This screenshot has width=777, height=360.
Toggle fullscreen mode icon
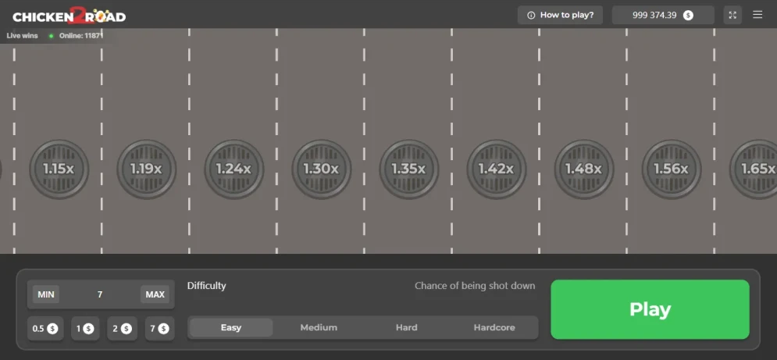(x=732, y=15)
